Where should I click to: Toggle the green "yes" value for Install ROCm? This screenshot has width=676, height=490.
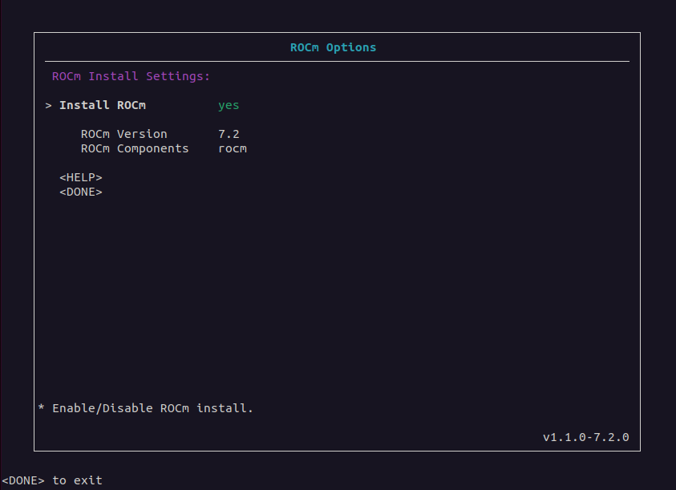[229, 106]
